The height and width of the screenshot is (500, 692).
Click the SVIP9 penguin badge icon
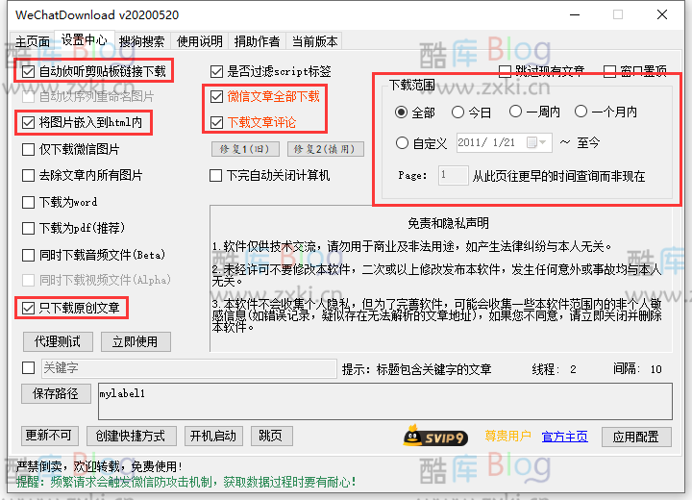[x=435, y=437]
